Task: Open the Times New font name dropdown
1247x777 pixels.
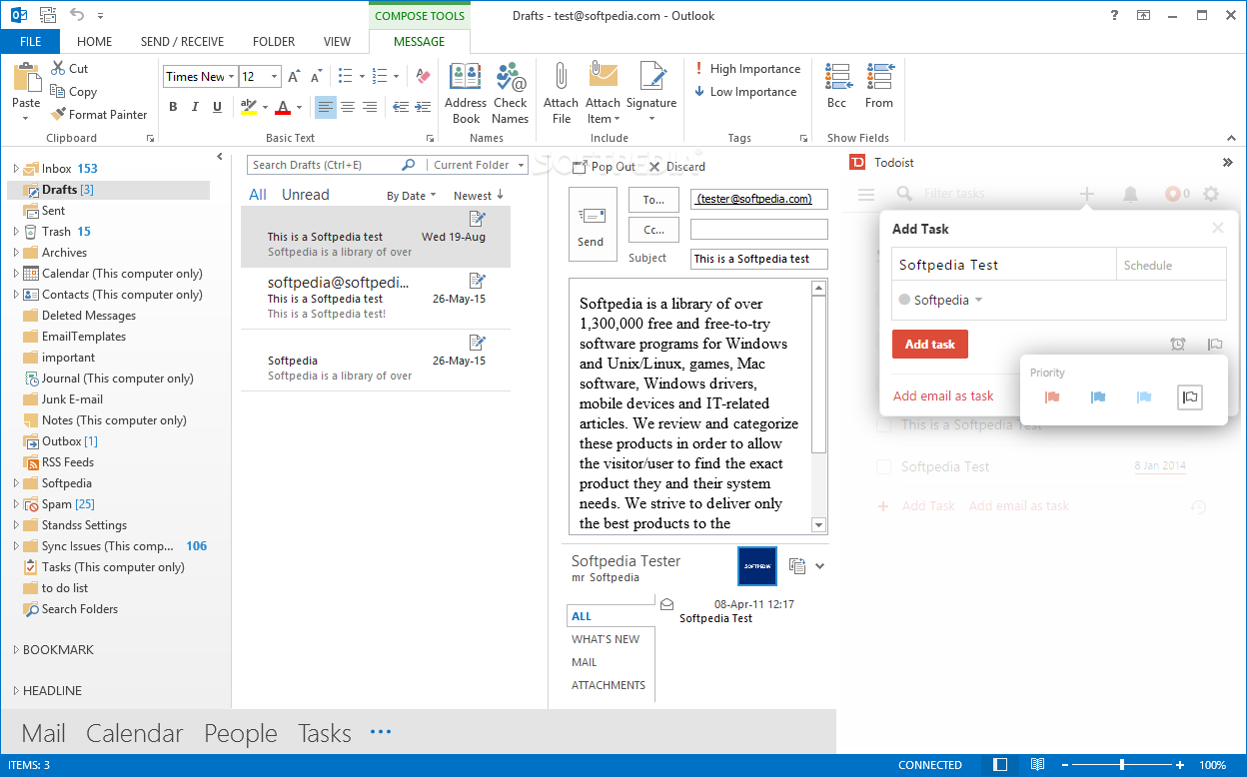Action: pos(232,77)
